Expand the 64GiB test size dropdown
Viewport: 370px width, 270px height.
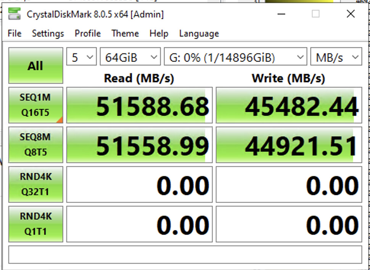[130, 58]
